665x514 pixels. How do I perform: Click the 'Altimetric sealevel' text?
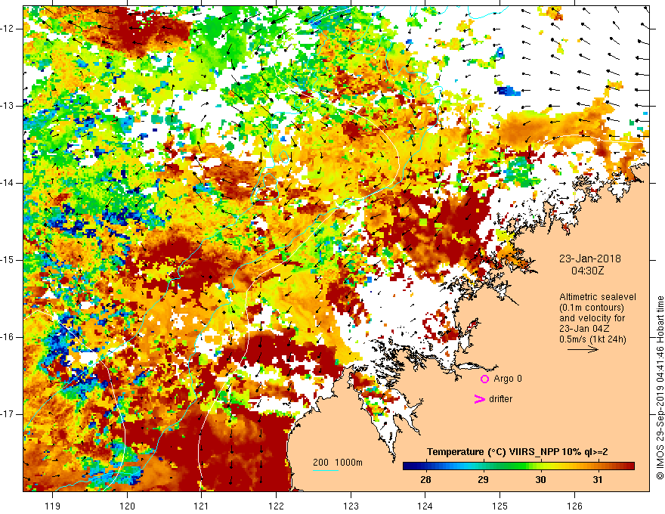coord(598,297)
